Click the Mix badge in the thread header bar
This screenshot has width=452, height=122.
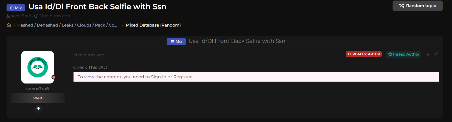176,41
